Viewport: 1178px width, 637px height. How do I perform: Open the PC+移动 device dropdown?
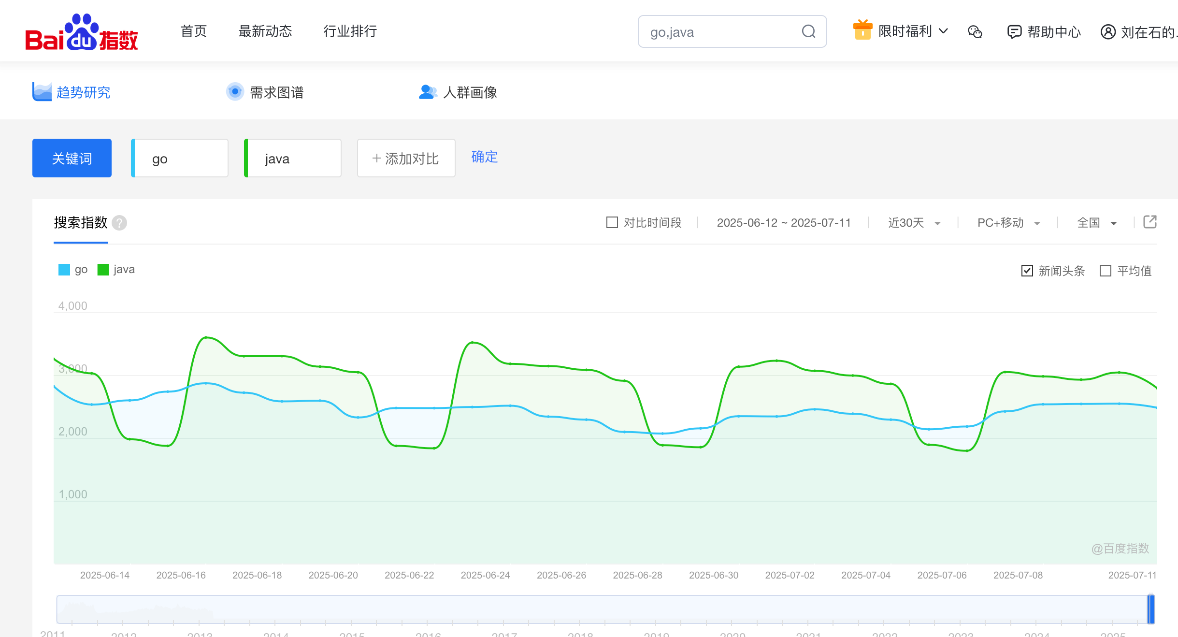pyautogui.click(x=1008, y=223)
